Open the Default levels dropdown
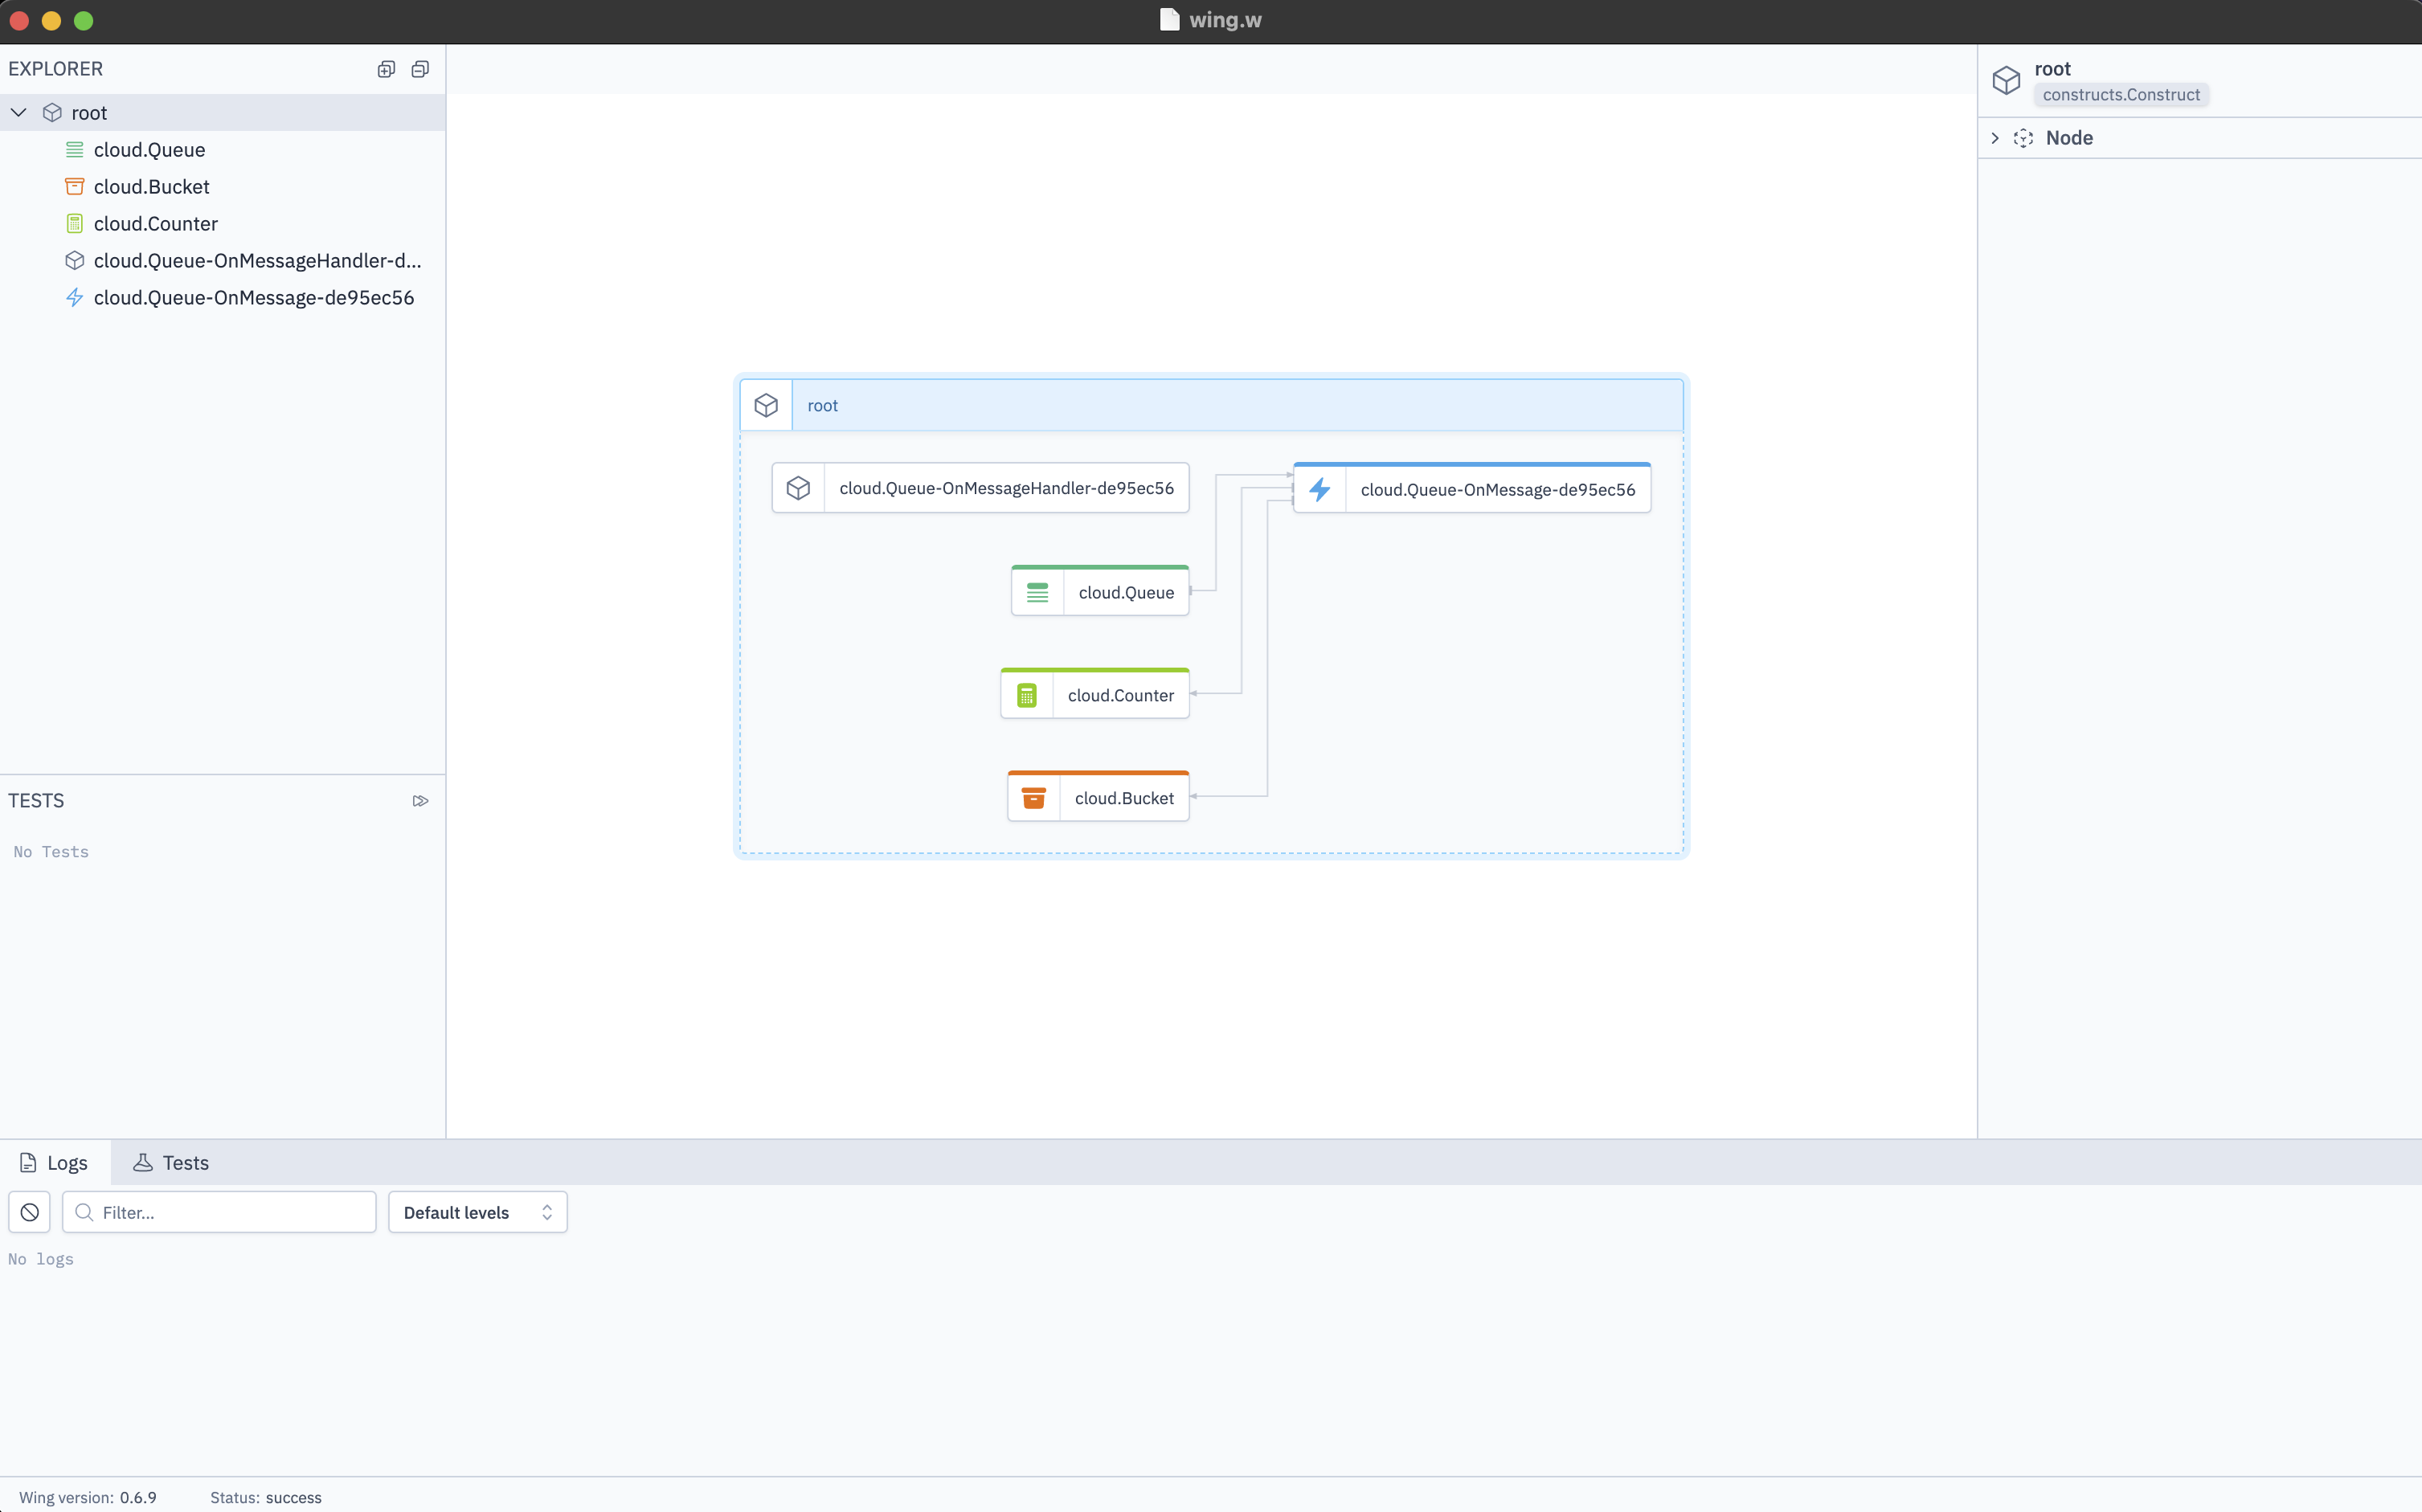Viewport: 2422px width, 1512px height. coord(477,1212)
